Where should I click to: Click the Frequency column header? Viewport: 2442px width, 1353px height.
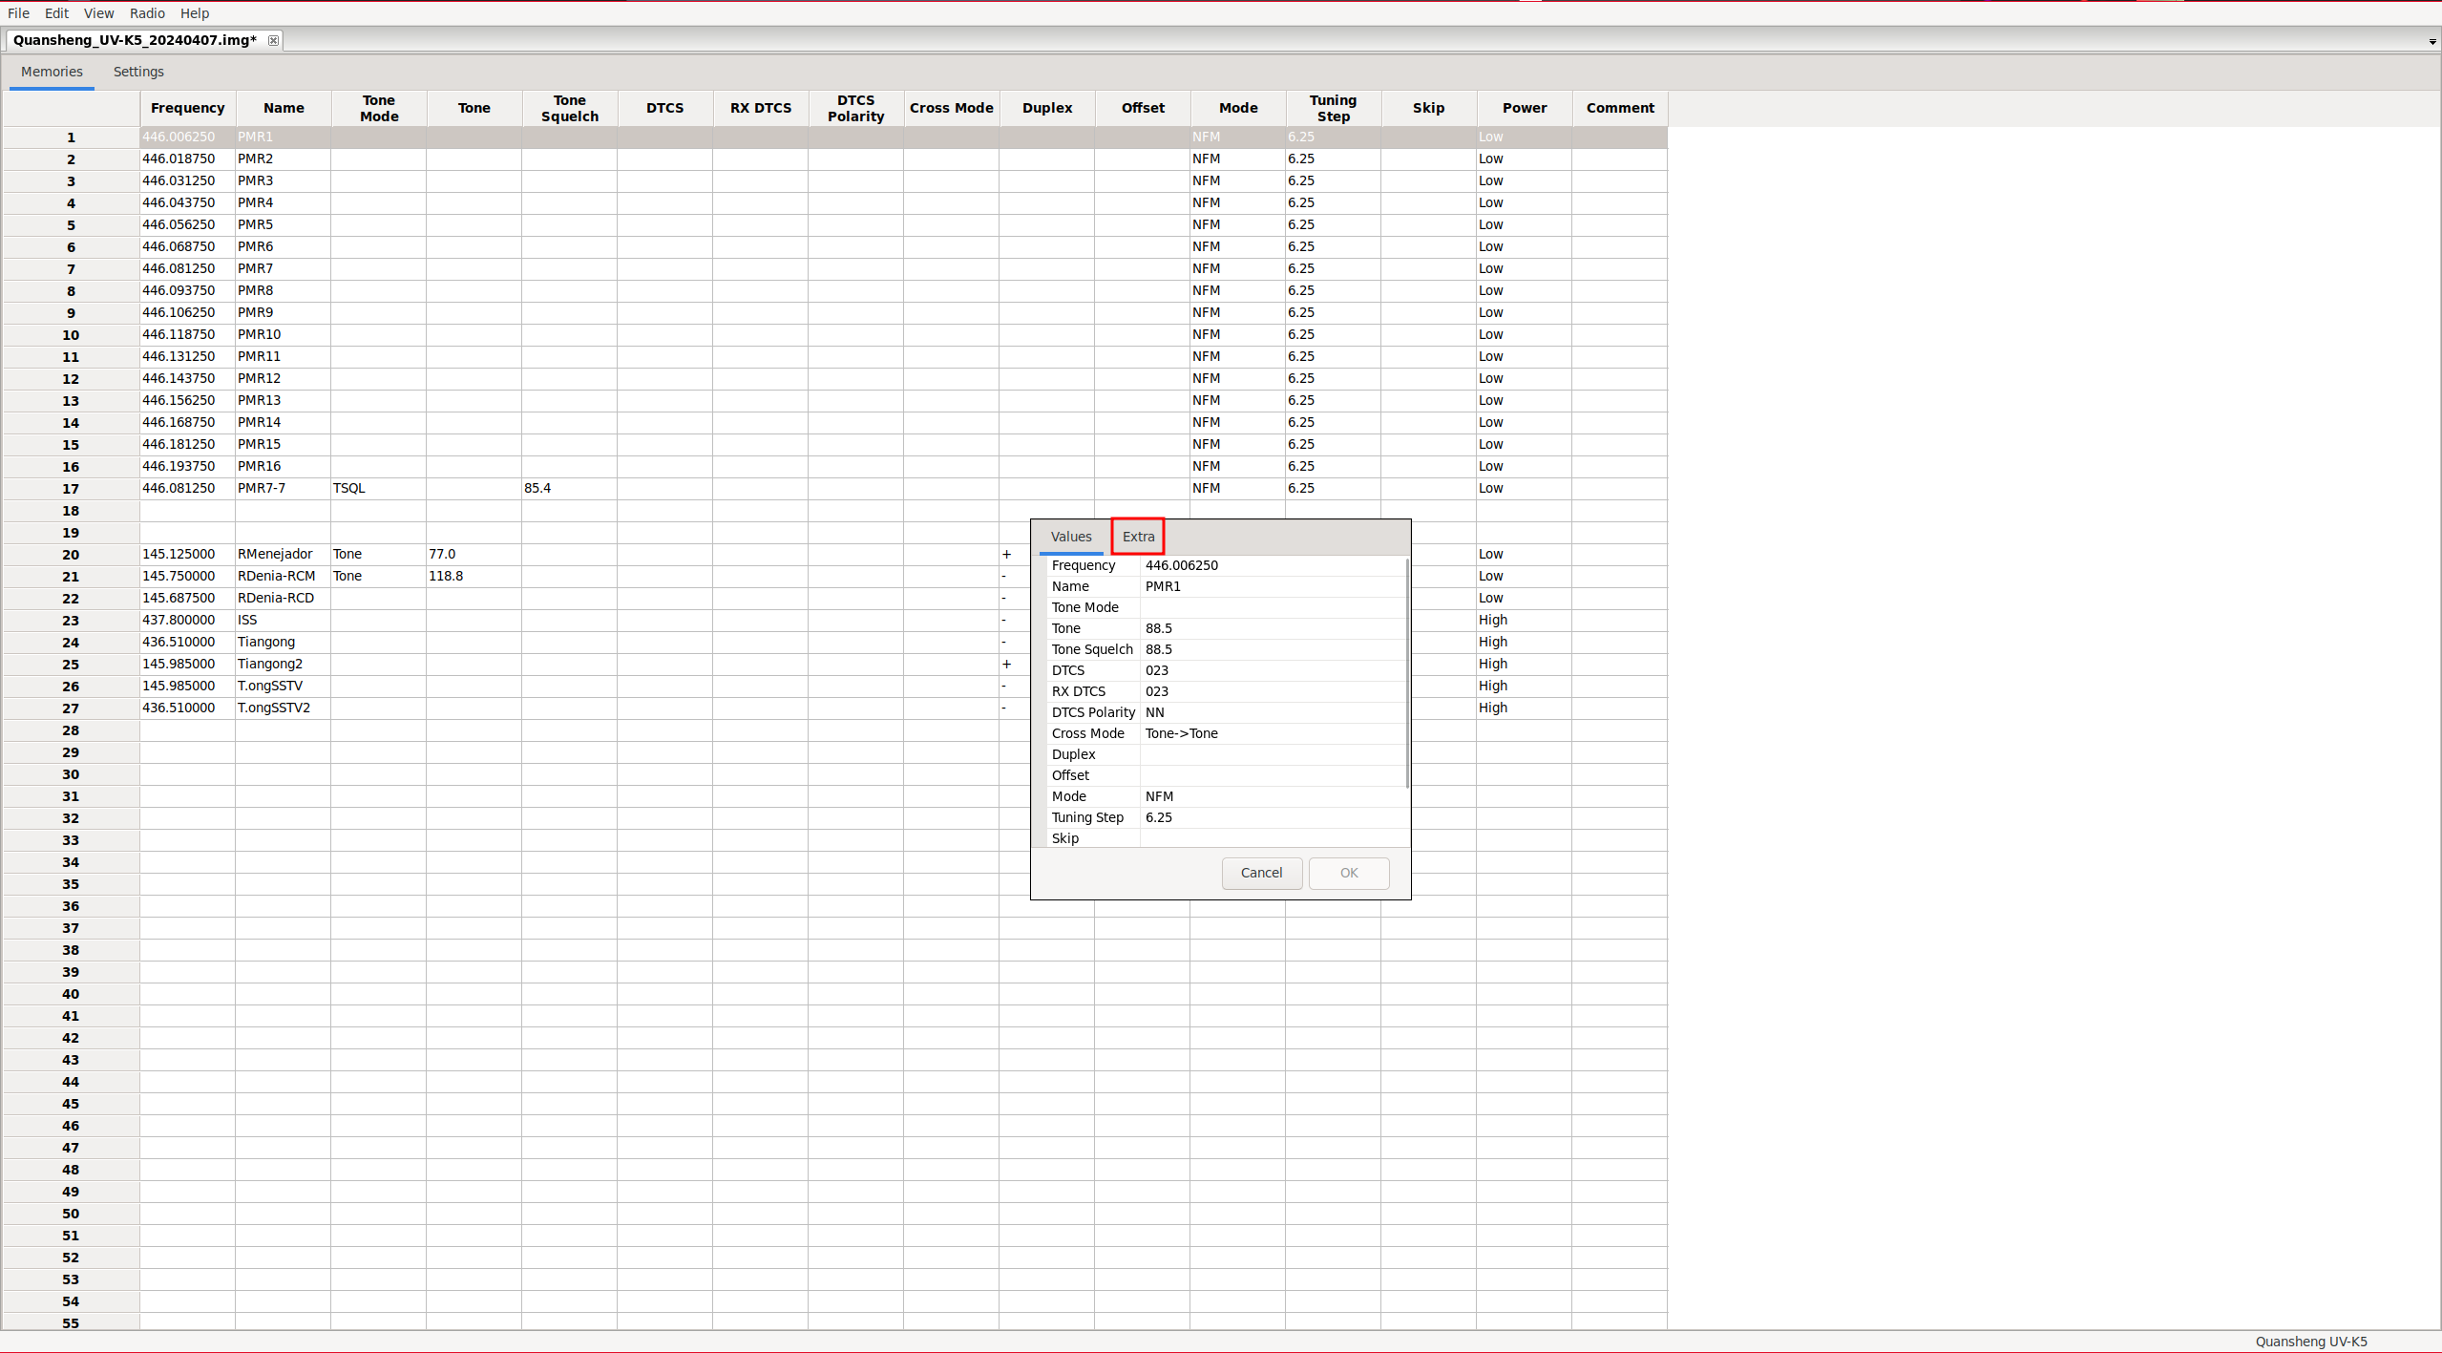(187, 108)
